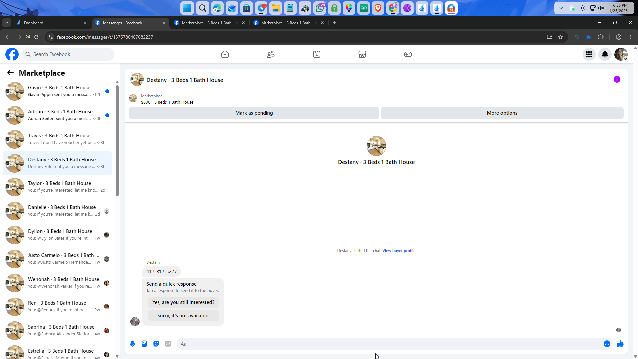Image resolution: width=638 pixels, height=359 pixels.
Task: Mark the listing as pending
Action: [x=254, y=113]
